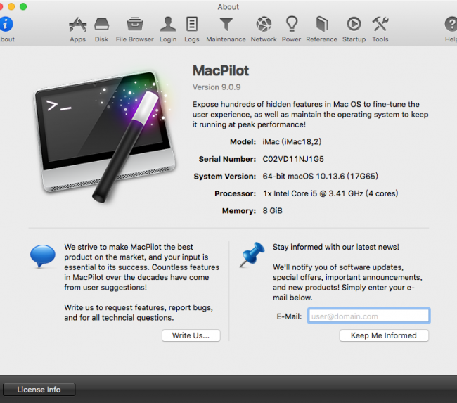Click the "Stay informed with our latest news!" text
The width and height of the screenshot is (457, 403).
pyautogui.click(x=336, y=247)
